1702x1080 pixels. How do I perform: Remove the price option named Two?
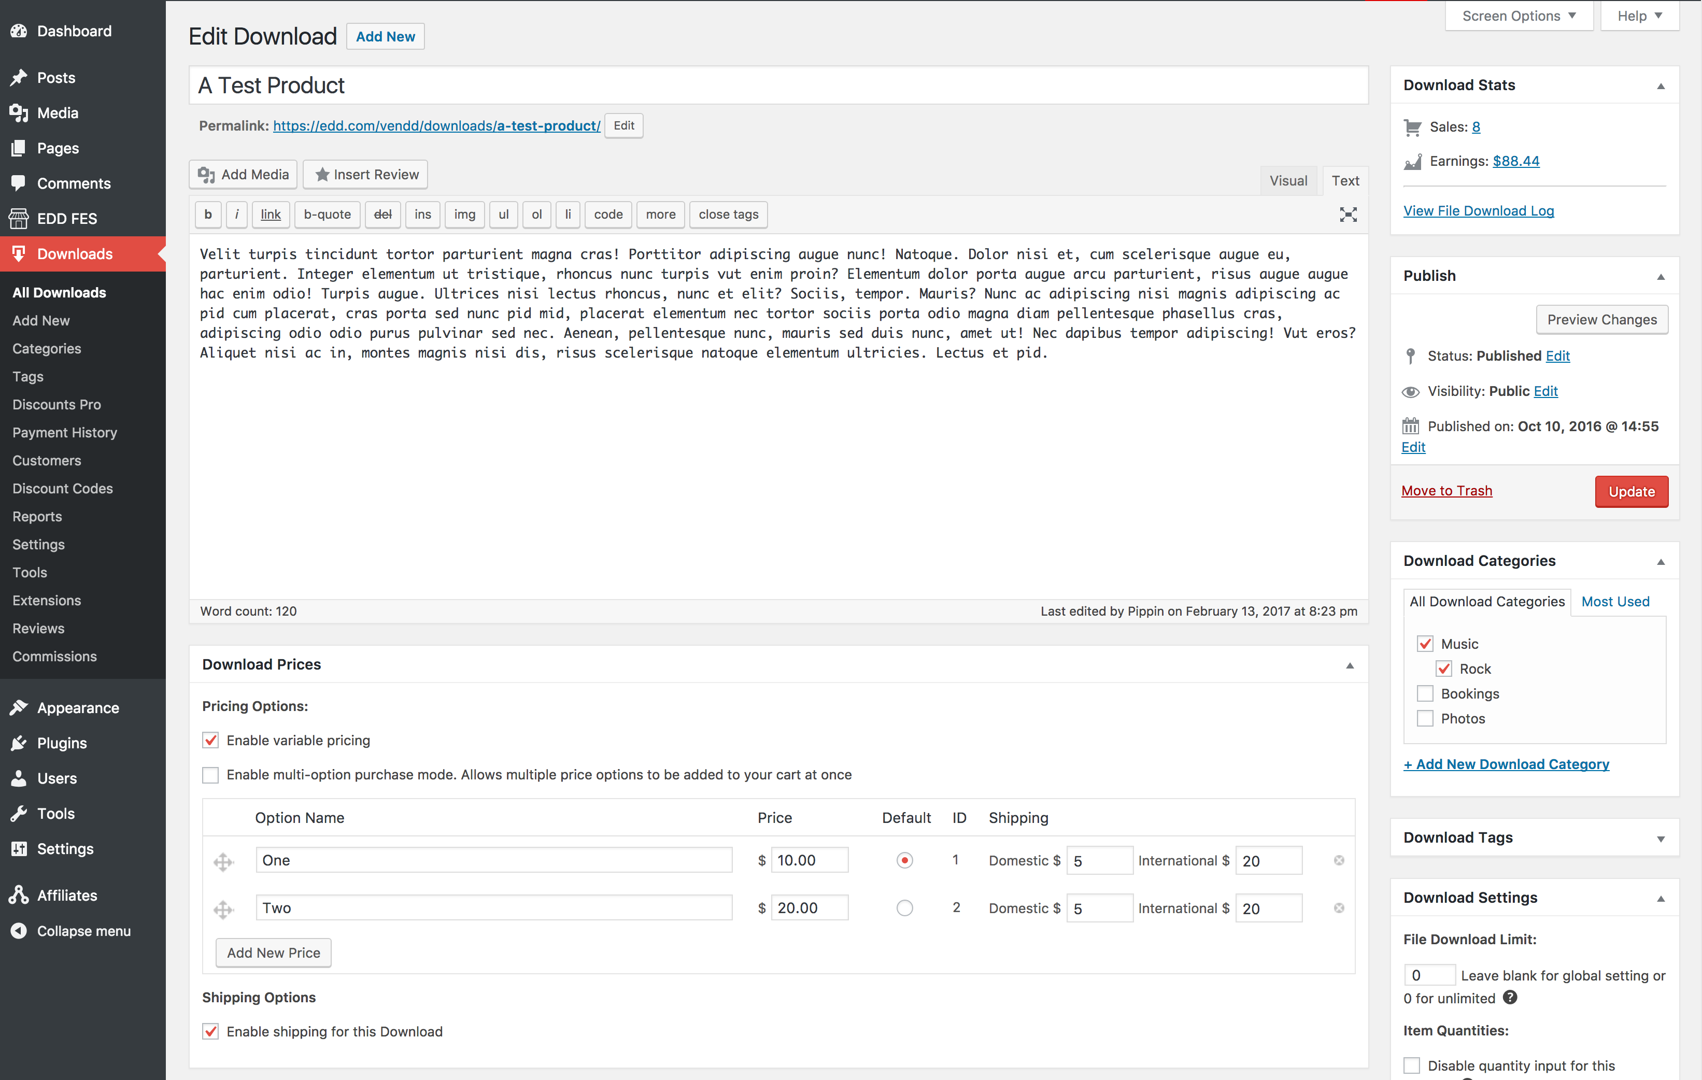1339,908
